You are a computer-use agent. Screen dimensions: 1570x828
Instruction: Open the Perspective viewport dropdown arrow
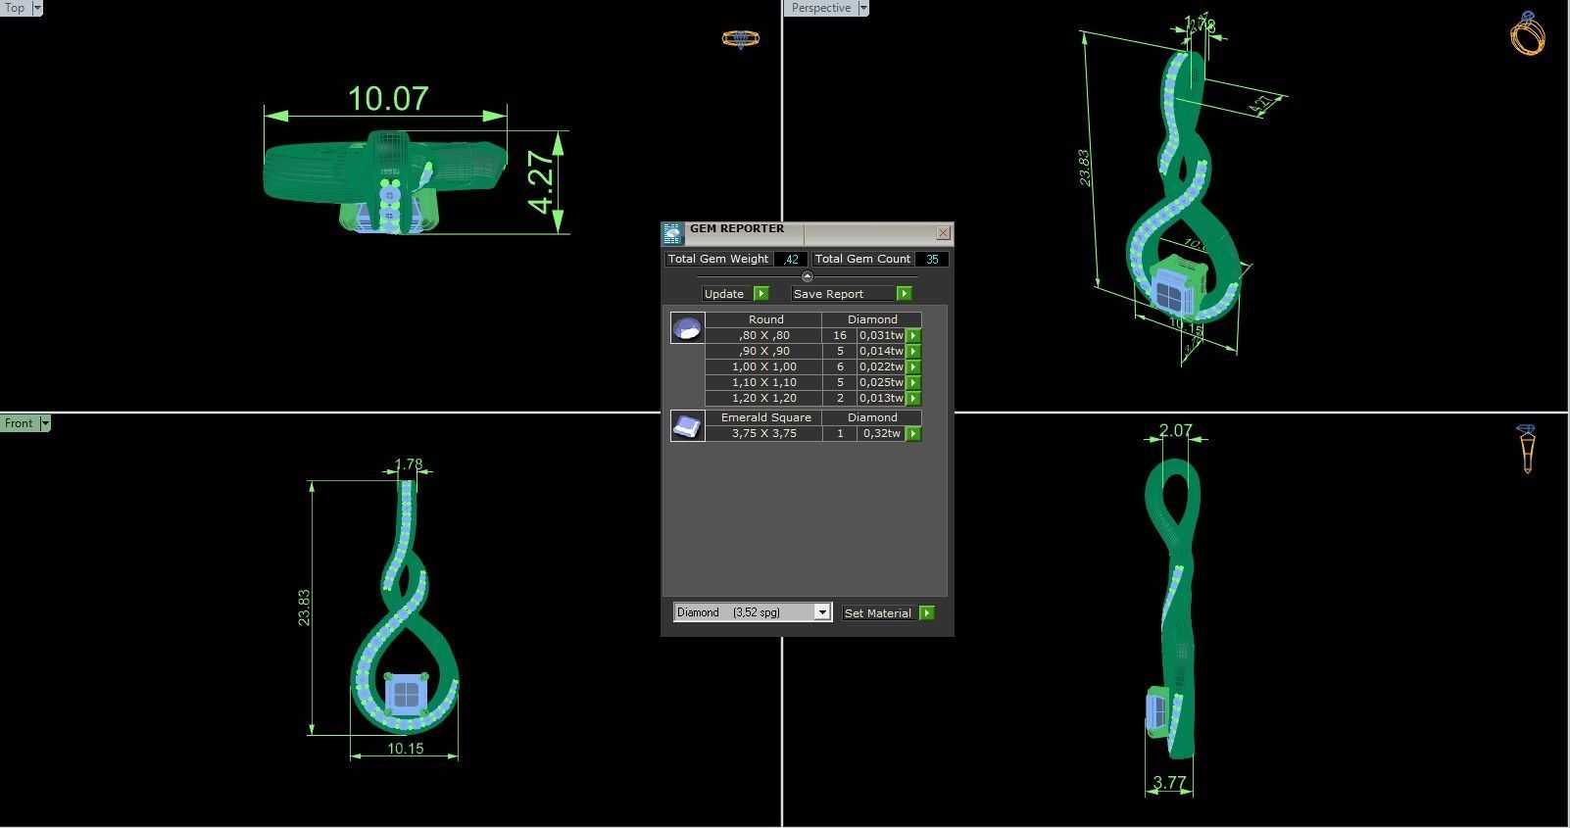click(863, 8)
